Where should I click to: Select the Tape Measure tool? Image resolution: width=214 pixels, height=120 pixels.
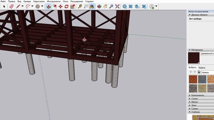tap(80, 6)
